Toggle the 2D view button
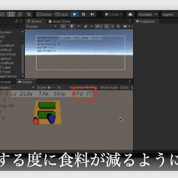This screenshot has height=178, width=178. (63, 27)
